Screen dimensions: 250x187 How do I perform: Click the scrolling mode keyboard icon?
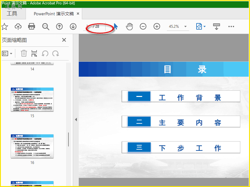click(216, 26)
